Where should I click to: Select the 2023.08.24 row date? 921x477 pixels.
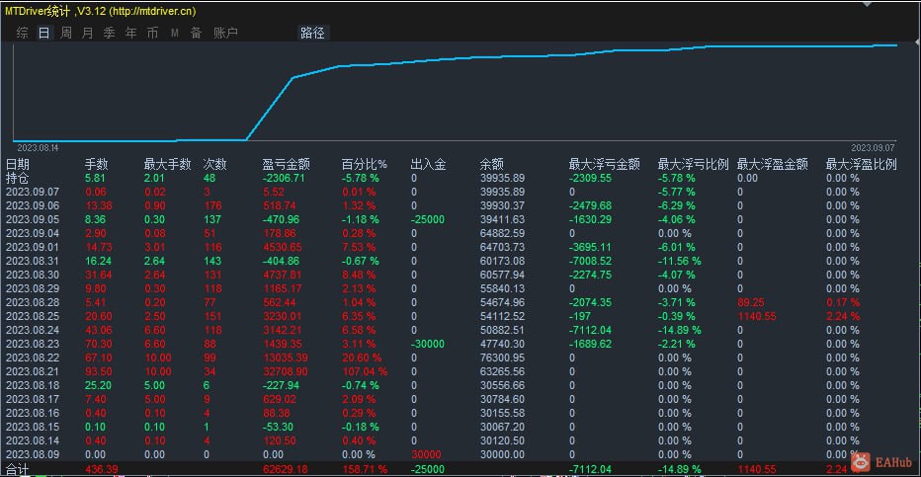click(x=33, y=330)
